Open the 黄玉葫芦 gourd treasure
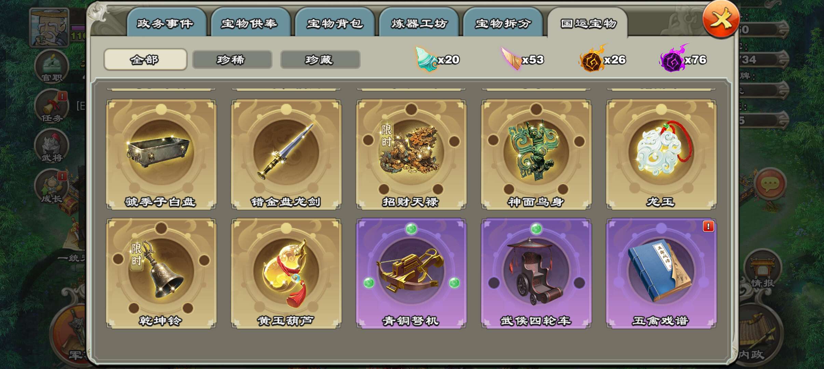This screenshot has height=369, width=824. tap(286, 274)
